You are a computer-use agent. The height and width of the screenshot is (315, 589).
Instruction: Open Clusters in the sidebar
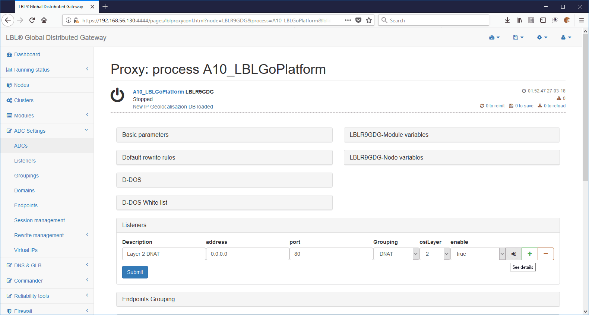click(47, 100)
